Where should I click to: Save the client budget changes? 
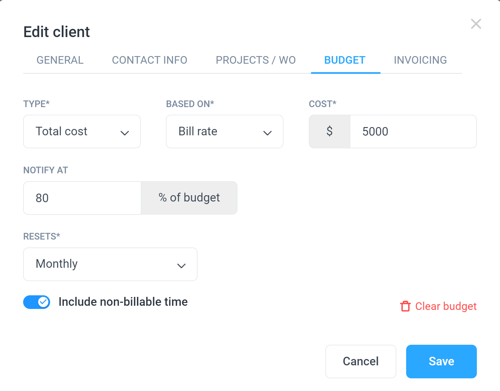(441, 362)
